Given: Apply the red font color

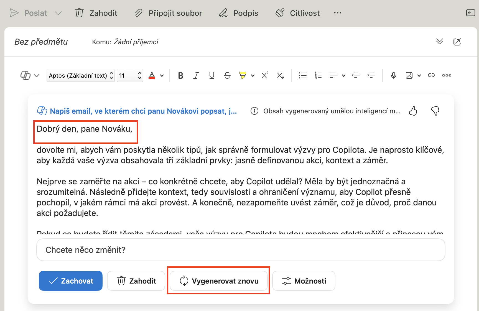Looking at the screenshot, I should click(x=152, y=75).
